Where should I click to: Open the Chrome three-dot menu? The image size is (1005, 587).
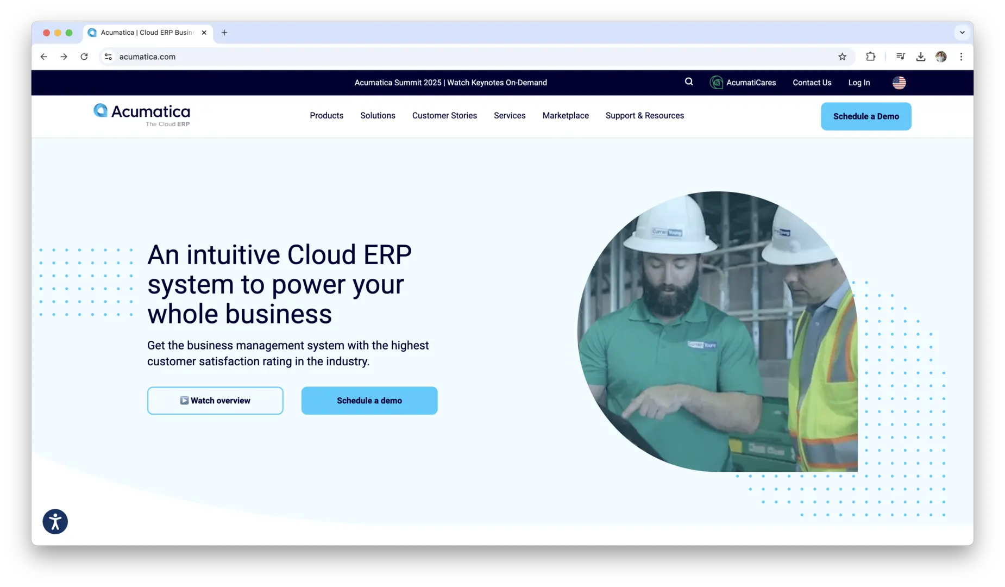point(961,57)
